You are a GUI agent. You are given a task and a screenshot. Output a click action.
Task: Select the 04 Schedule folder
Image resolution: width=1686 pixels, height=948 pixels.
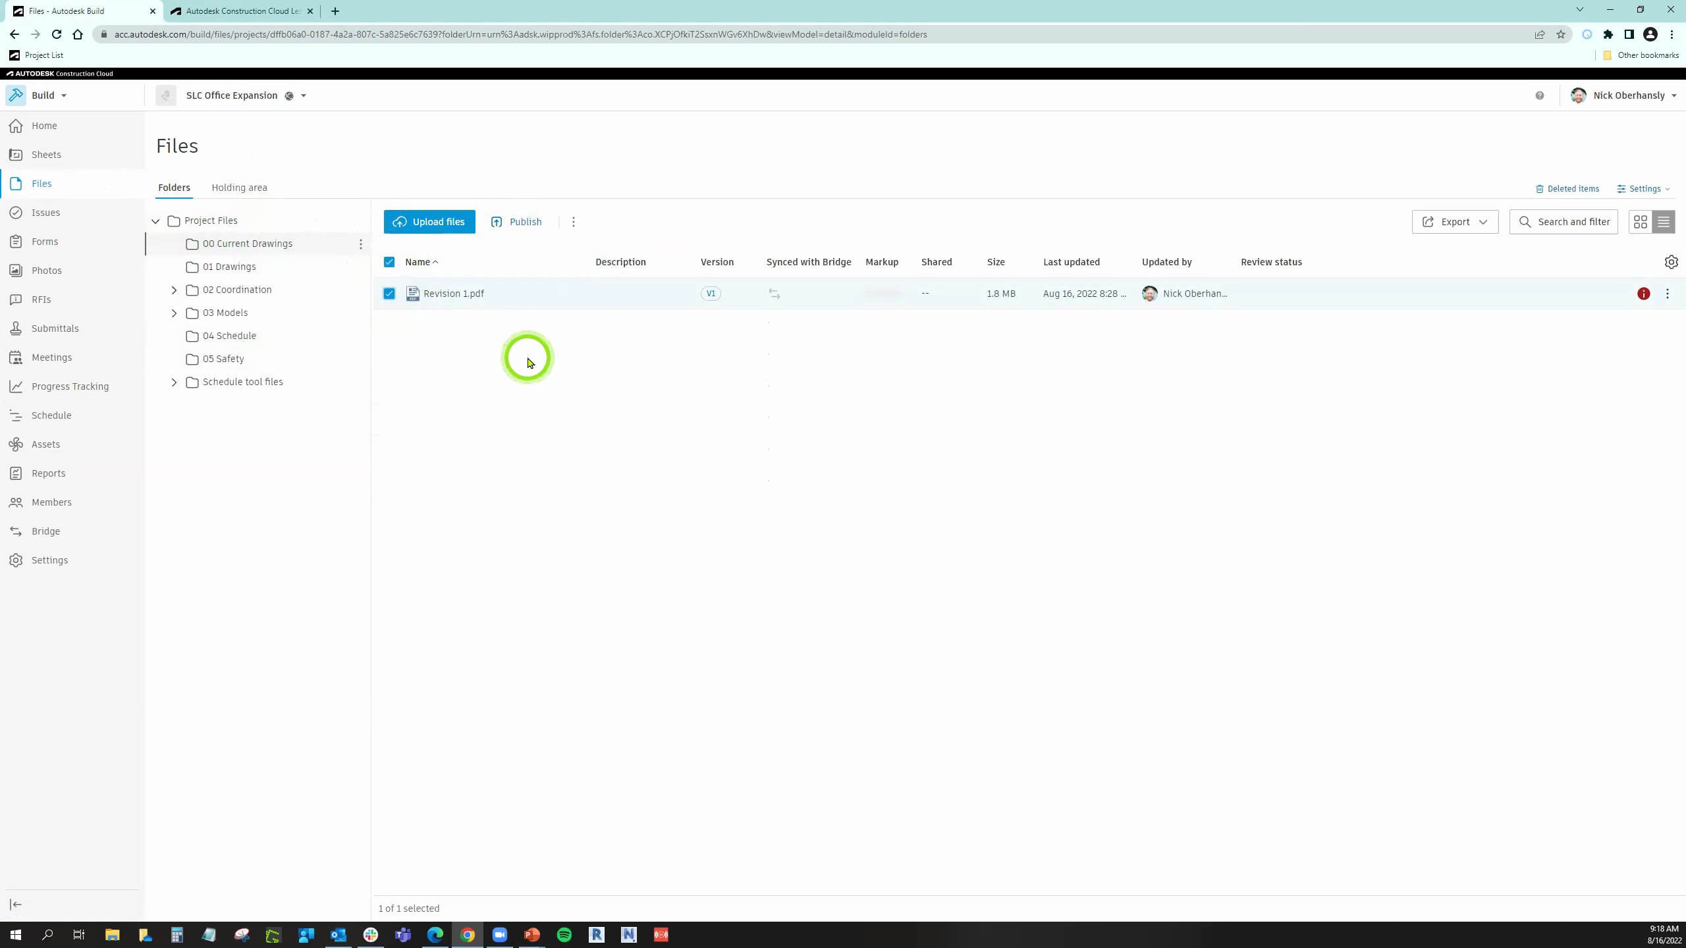229,336
